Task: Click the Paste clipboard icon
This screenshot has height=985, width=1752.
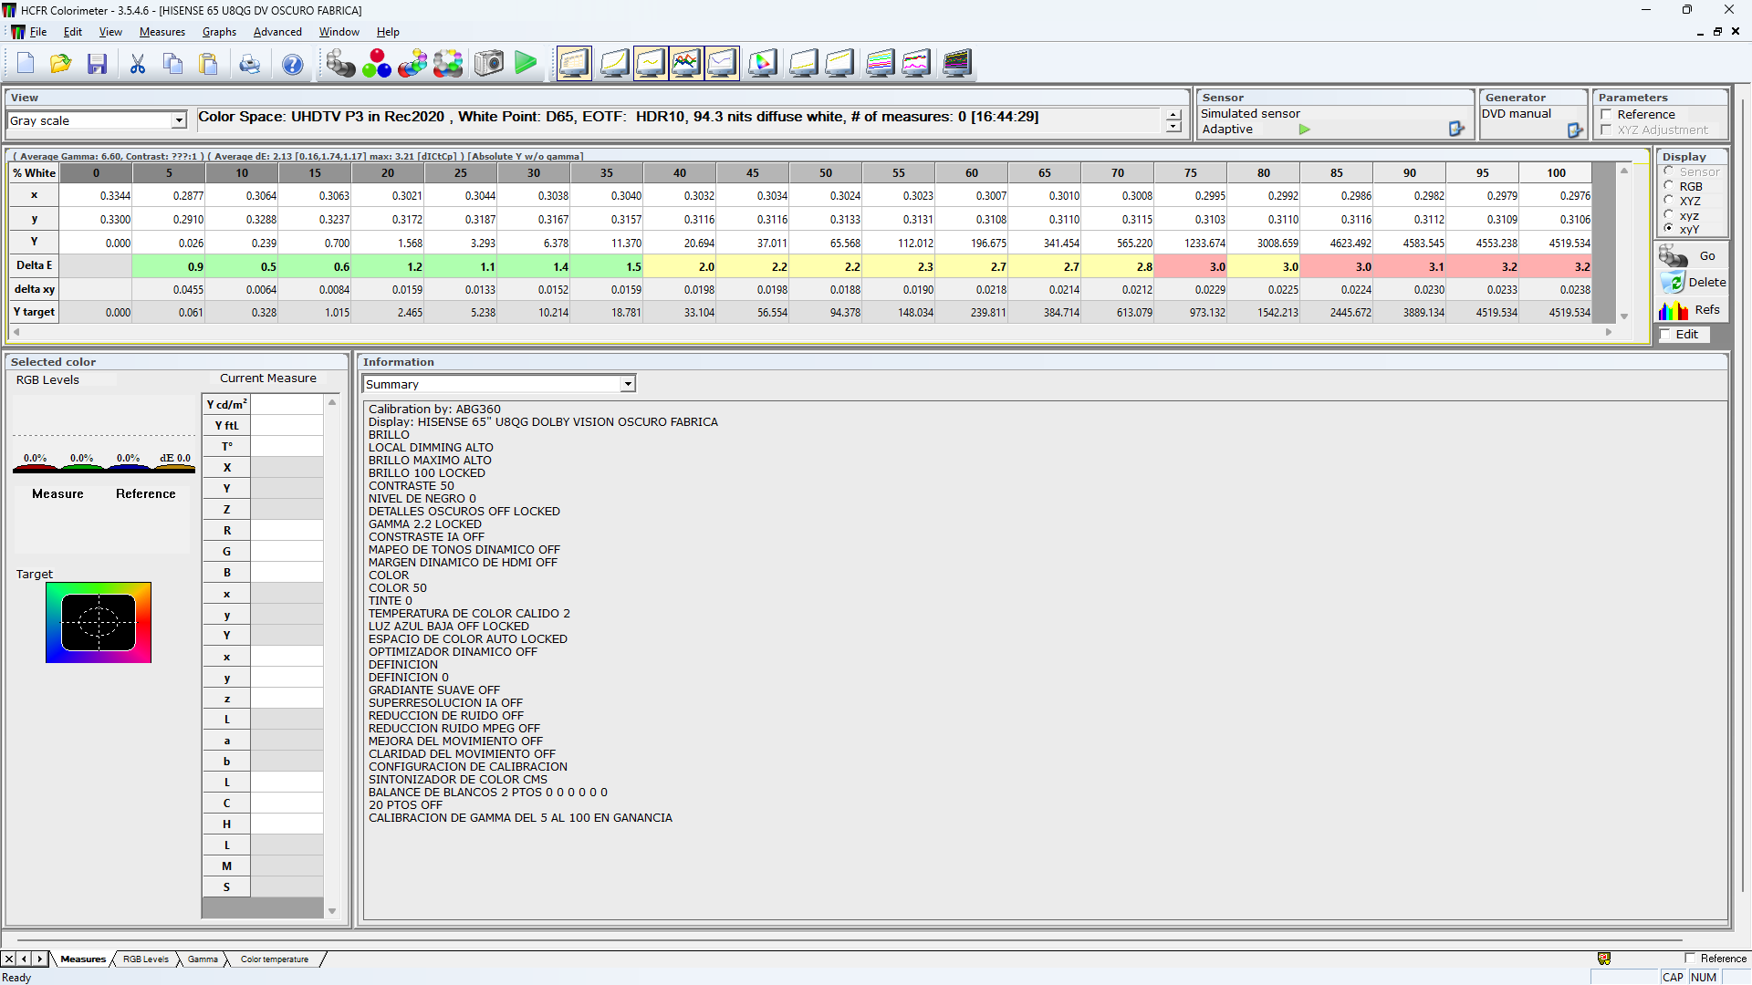Action: point(209,64)
